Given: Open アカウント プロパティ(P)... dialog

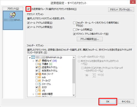Looking at the screenshot, I should [x=121, y=10].
